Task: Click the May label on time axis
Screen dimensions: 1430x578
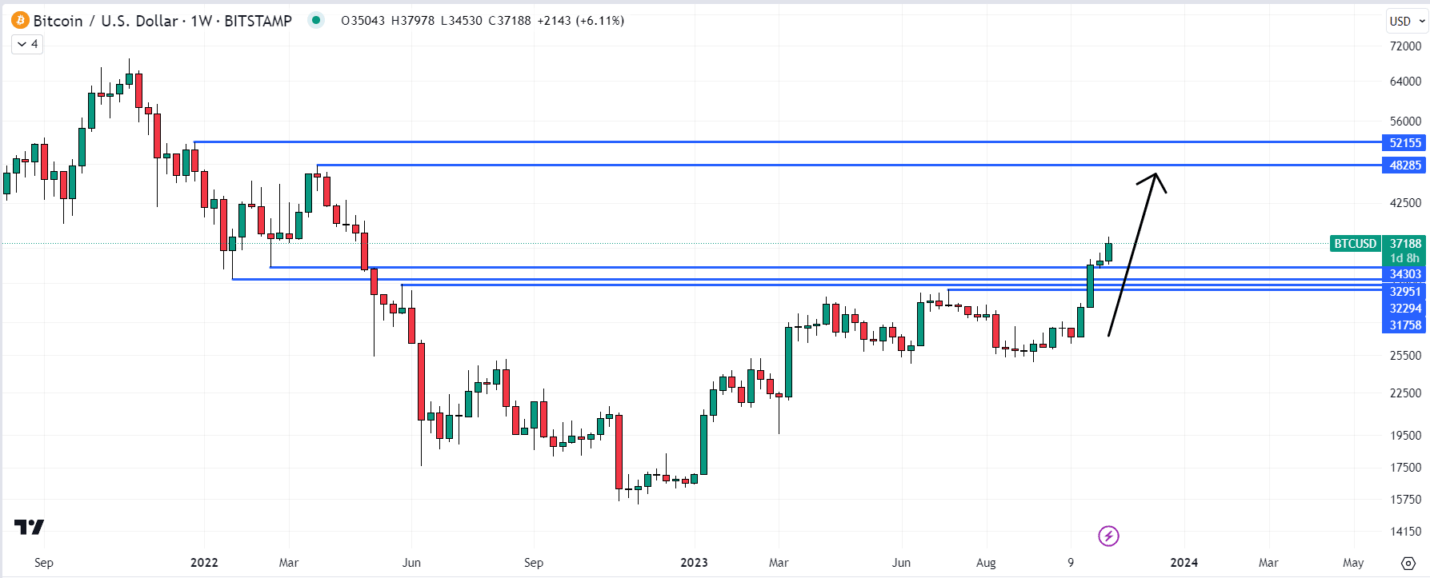Action: click(1353, 563)
